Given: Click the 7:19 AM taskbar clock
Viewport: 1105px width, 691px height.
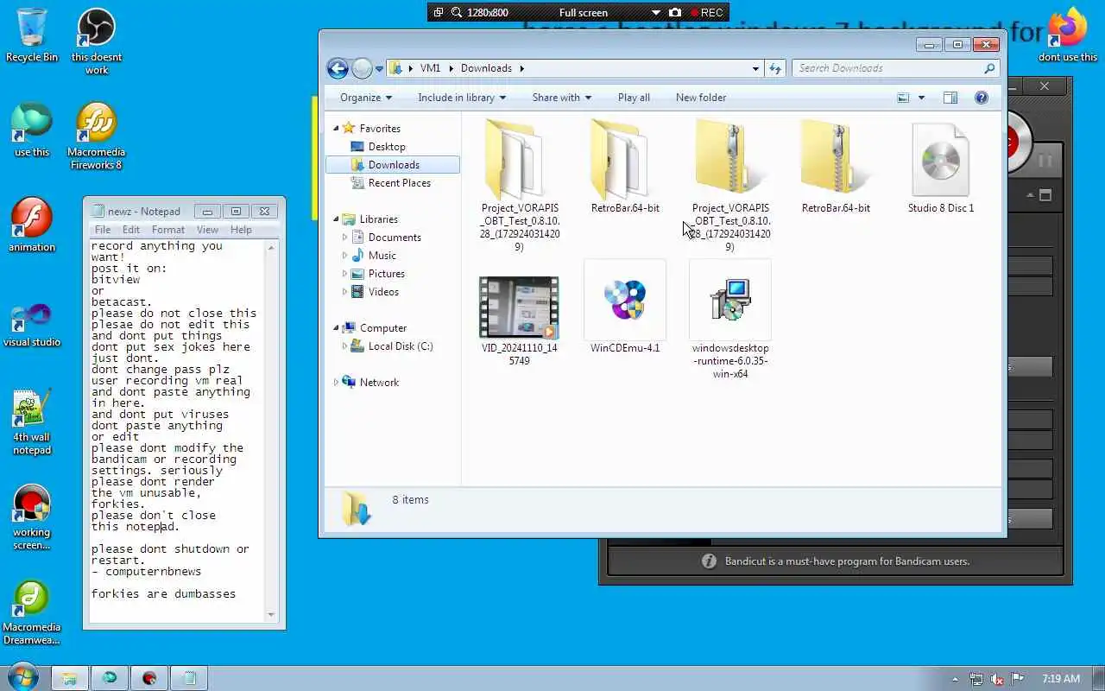Looking at the screenshot, I should [1061, 679].
